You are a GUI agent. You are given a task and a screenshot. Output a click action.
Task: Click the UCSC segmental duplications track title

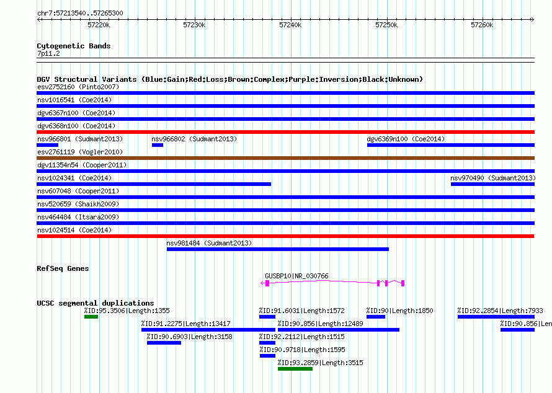96,303
